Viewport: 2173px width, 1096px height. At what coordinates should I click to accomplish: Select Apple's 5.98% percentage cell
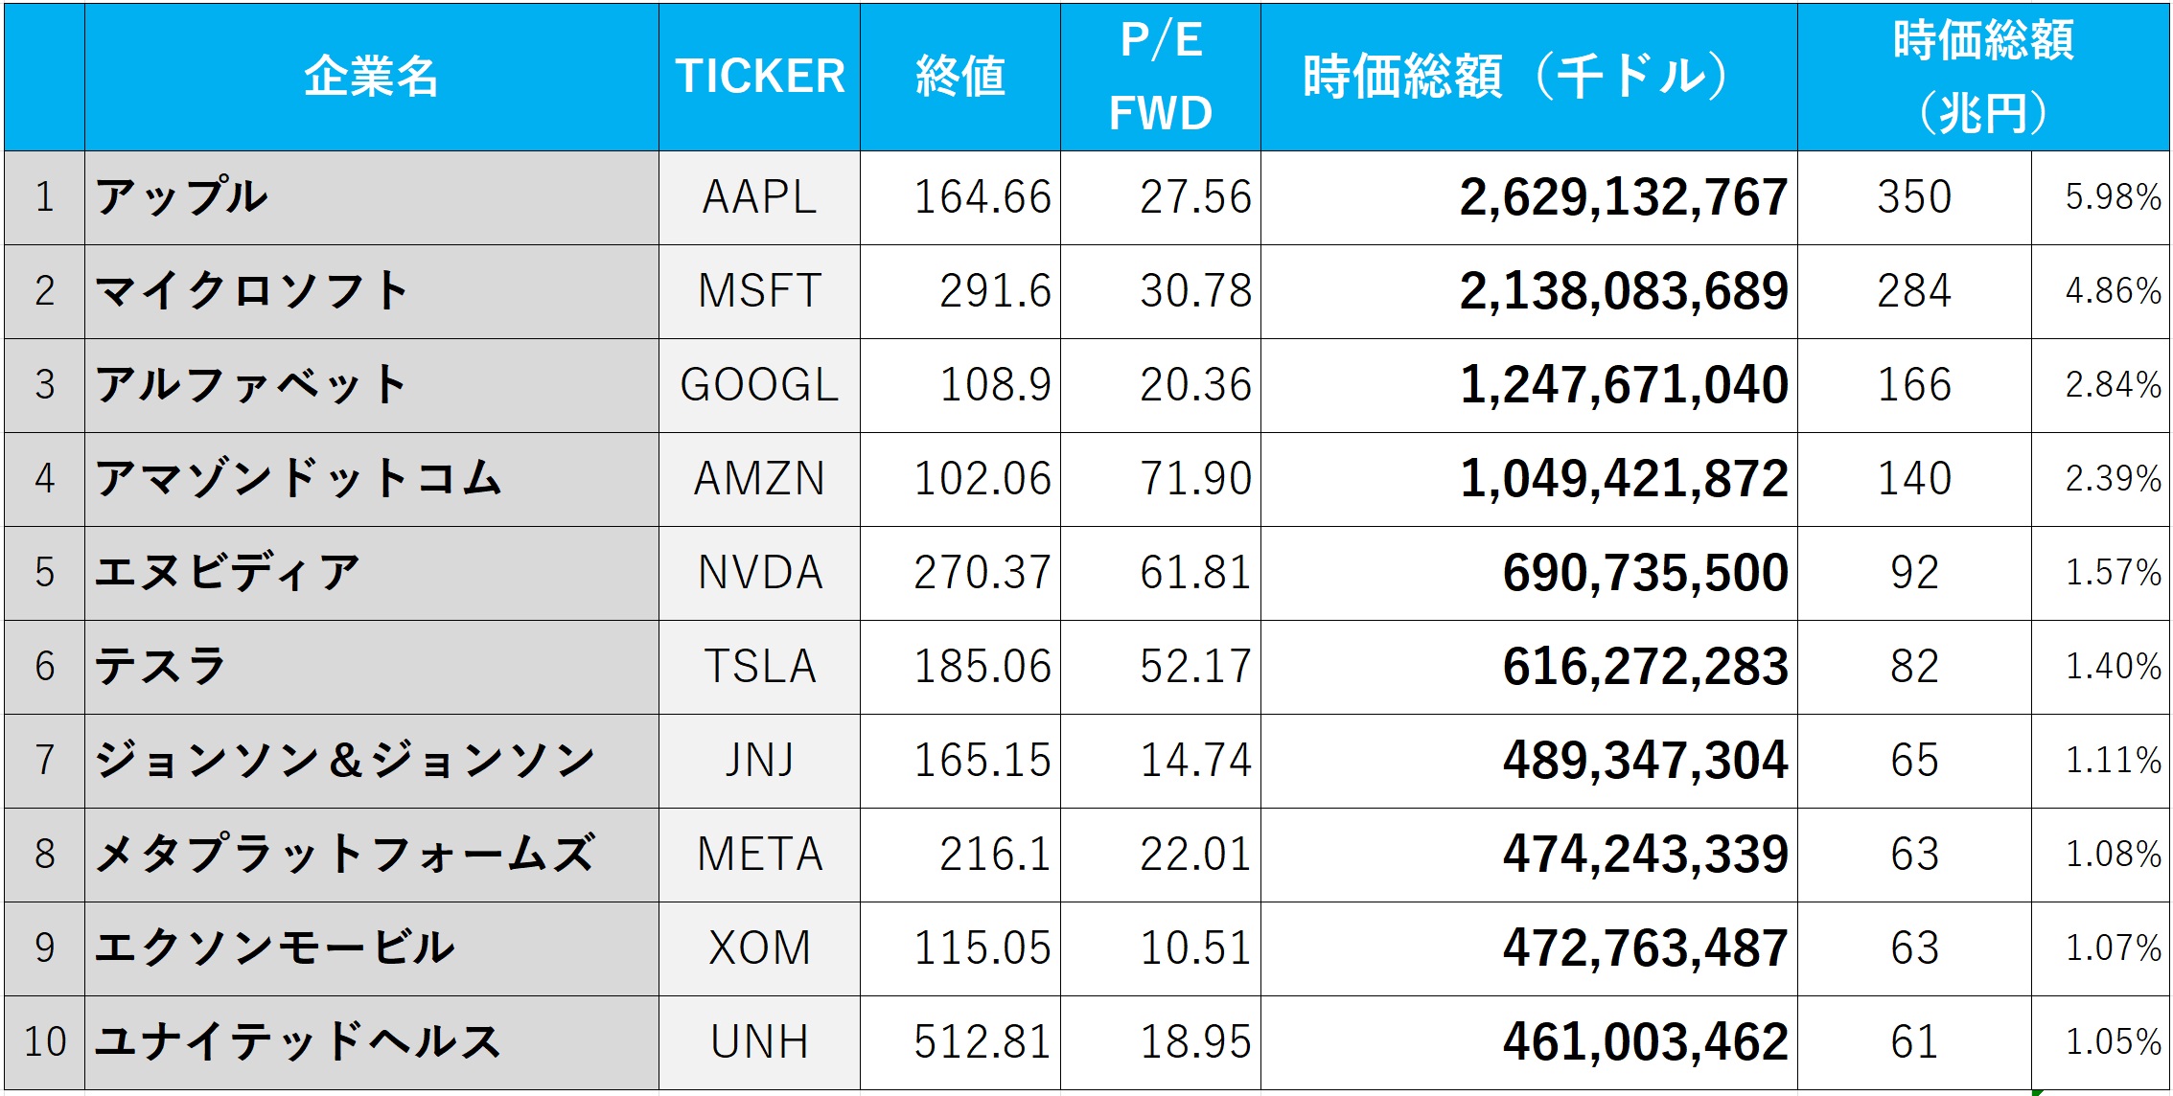2112,197
